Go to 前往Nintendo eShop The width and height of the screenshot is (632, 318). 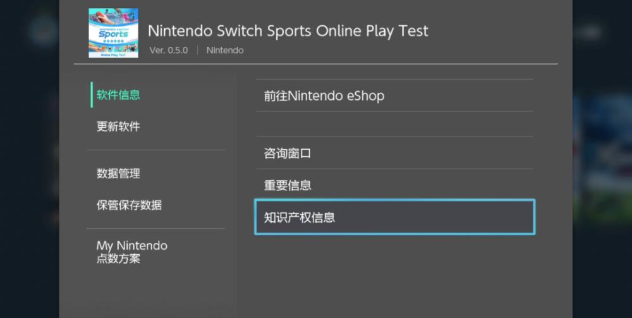(394, 95)
